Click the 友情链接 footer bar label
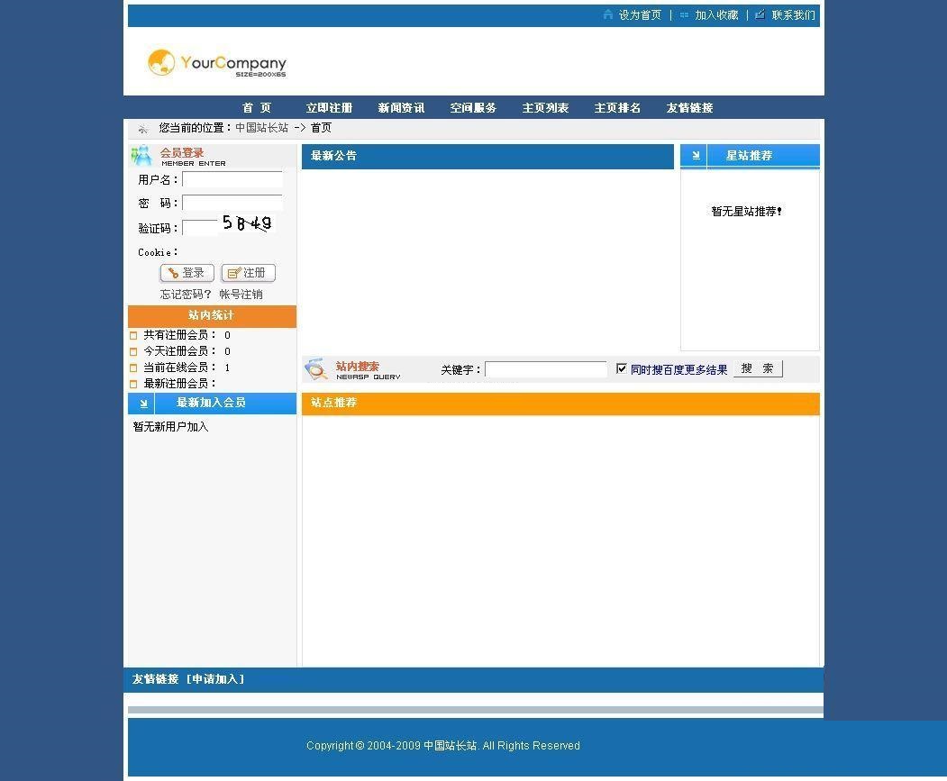Image resolution: width=947 pixels, height=781 pixels. [156, 679]
